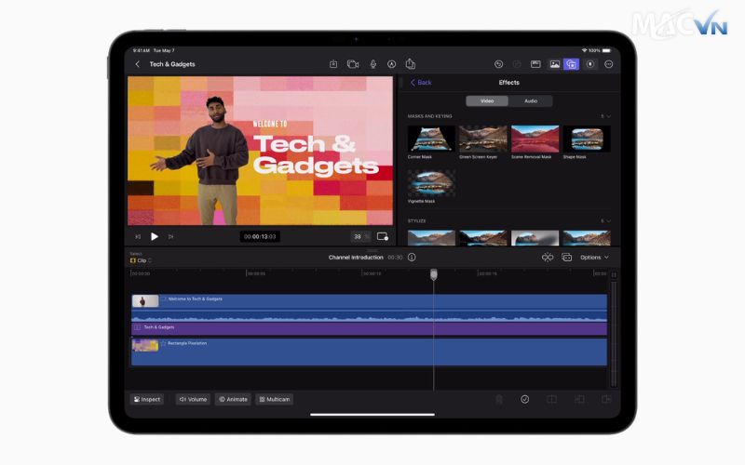The image size is (745, 465).
Task: Tap the trim start icon in bottom bar
Action: 579,400
